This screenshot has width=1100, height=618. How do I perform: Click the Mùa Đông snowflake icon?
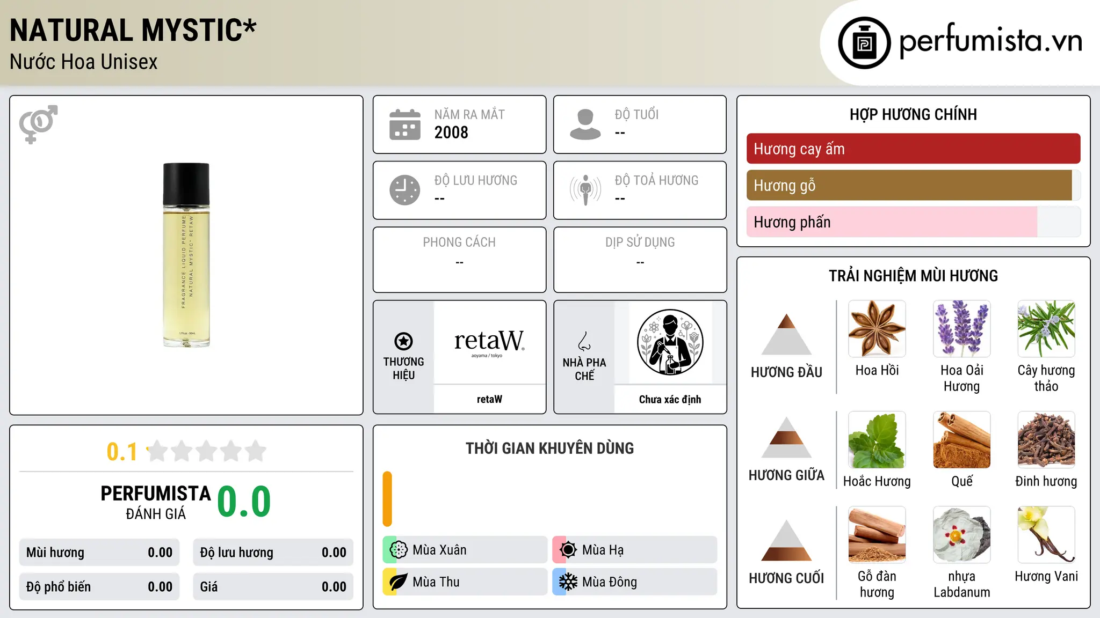click(568, 582)
